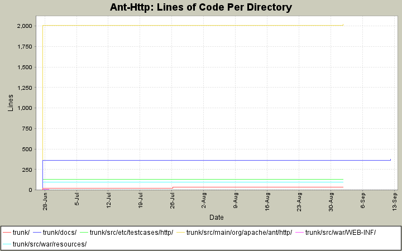The image size is (402, 251).
Task: Click the '26-Jul' x-axis date label
Action: coord(172,201)
